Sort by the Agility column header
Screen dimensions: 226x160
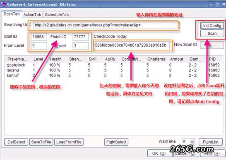pyautogui.click(x=110, y=59)
